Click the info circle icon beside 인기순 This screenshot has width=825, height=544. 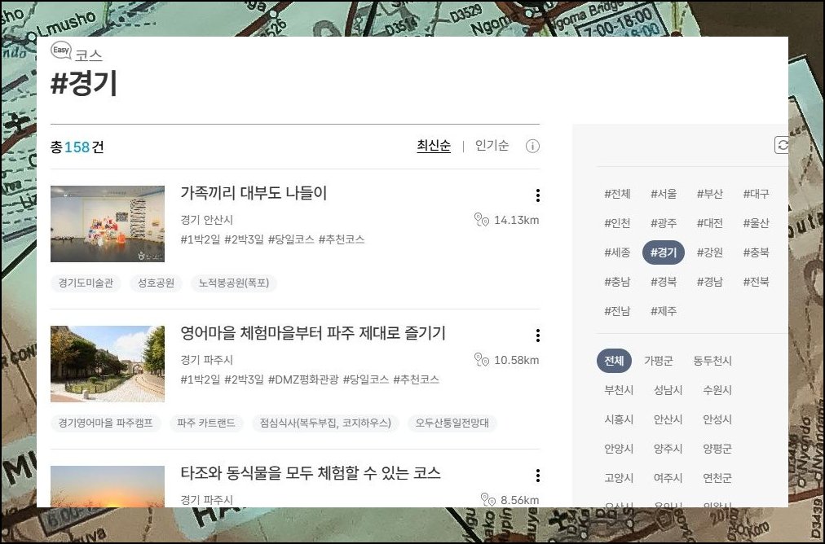tap(532, 146)
